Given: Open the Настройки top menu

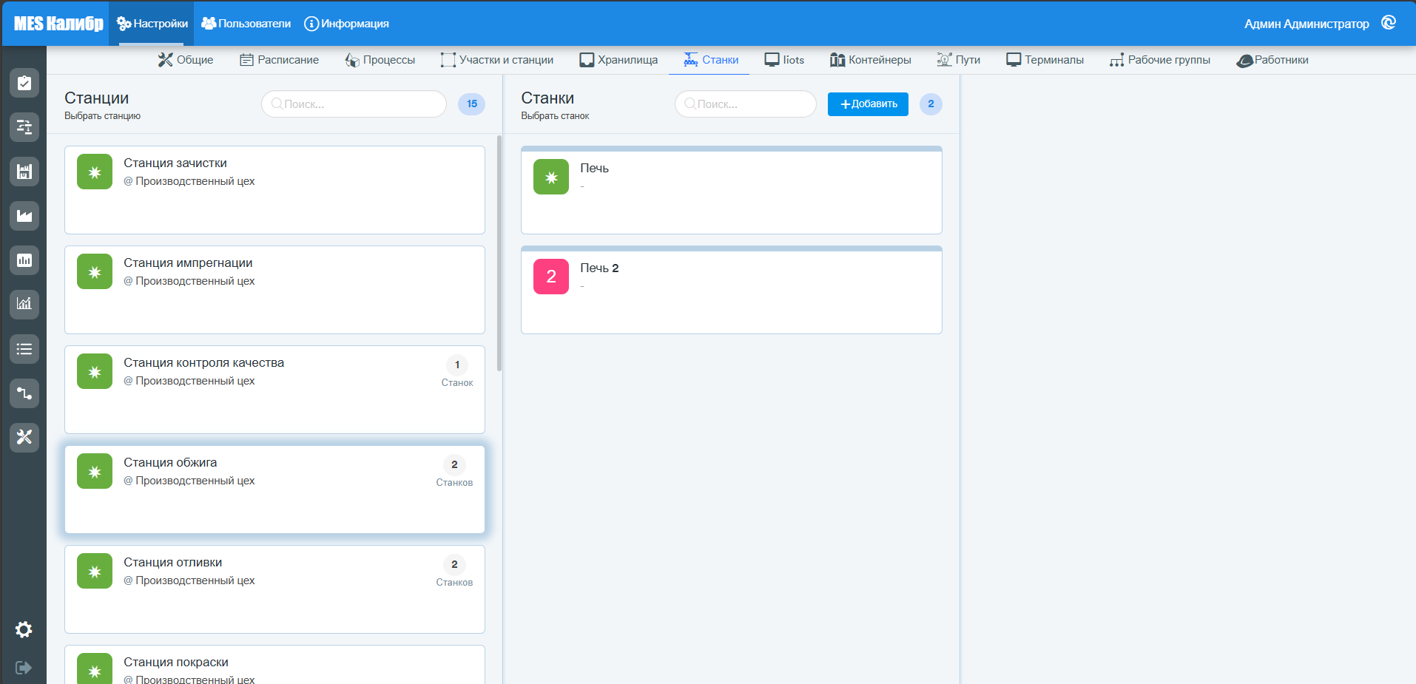Looking at the screenshot, I should (x=152, y=24).
